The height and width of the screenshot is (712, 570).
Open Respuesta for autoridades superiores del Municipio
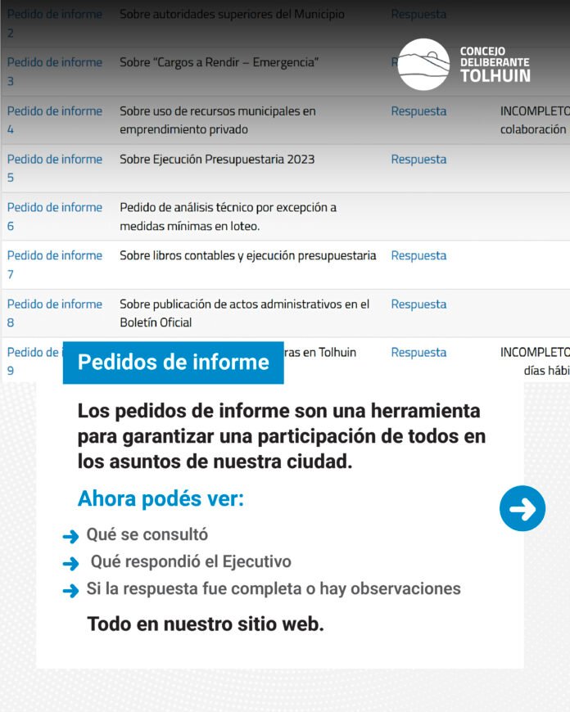pos(418,15)
